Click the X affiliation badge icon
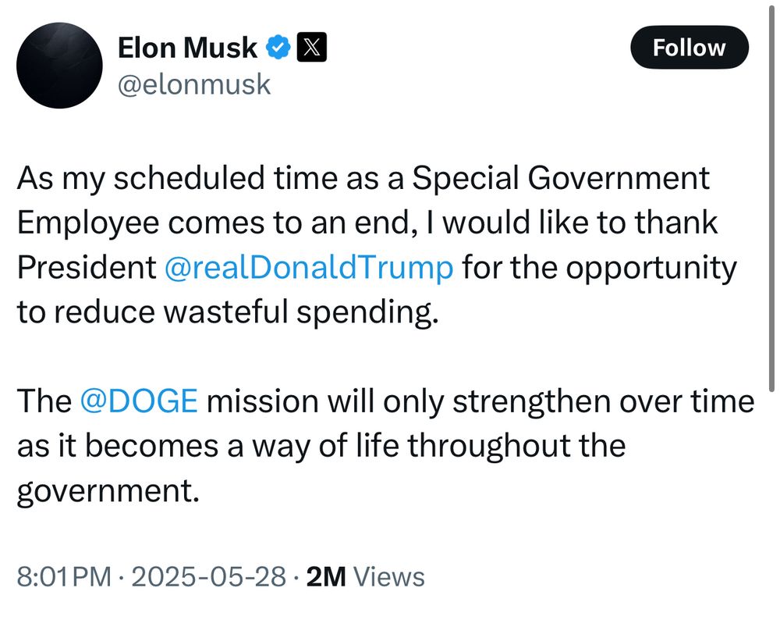The height and width of the screenshot is (620, 780). click(x=310, y=48)
